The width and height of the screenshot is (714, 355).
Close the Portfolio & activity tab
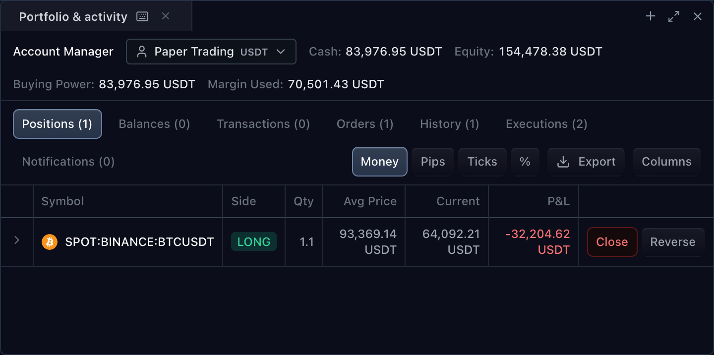166,16
